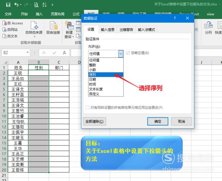This screenshot has width=222, height=181.
Task: Toggle 对有同样设置的所有其他单元格应用这些更改 checkbox
Action: pyautogui.click(x=87, y=107)
